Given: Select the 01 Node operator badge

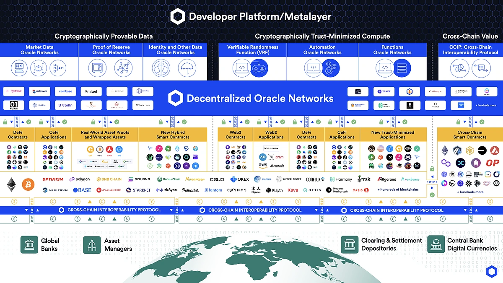Looking at the screenshot, I should [14, 105].
